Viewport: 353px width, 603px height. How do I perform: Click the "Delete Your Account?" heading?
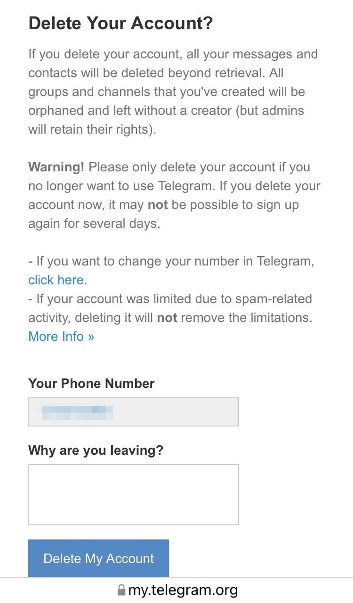pos(120,23)
